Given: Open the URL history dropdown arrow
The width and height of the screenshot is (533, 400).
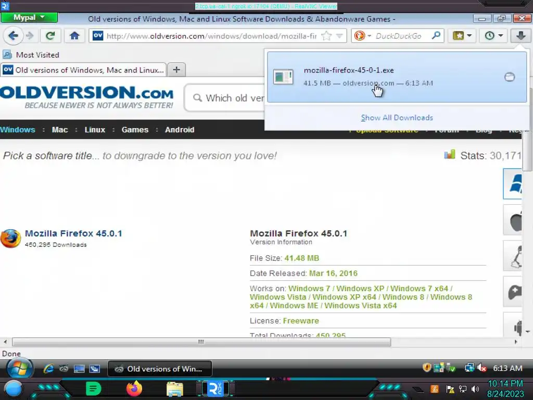Looking at the screenshot, I should (339, 36).
